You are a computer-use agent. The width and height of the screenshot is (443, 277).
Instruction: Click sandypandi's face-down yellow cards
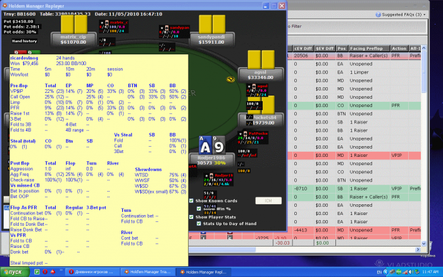point(212,24)
